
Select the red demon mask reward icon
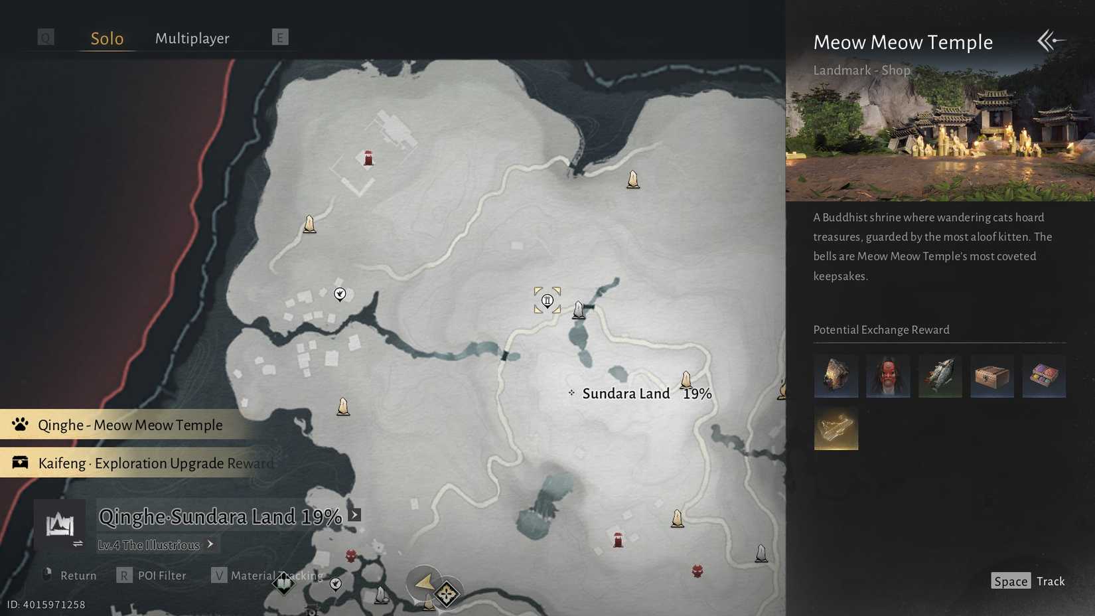point(888,376)
